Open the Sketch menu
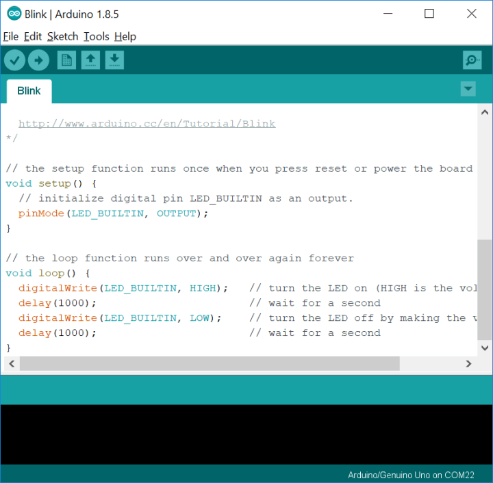 pyautogui.click(x=62, y=36)
